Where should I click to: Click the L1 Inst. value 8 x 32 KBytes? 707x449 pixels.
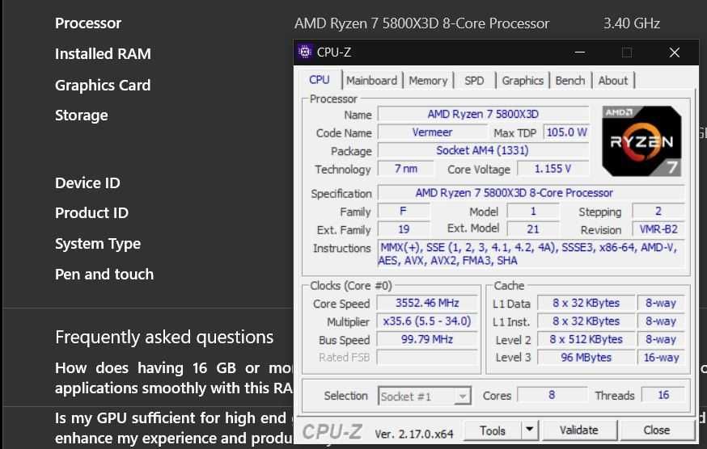point(586,321)
